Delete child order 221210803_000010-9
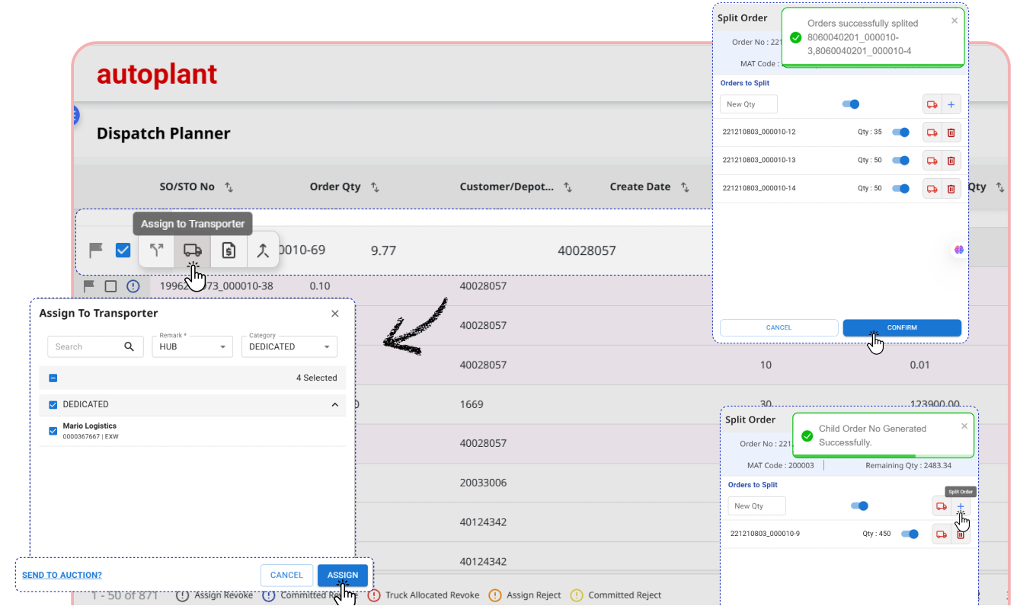Viewport: 1036px width, 606px height. [961, 534]
